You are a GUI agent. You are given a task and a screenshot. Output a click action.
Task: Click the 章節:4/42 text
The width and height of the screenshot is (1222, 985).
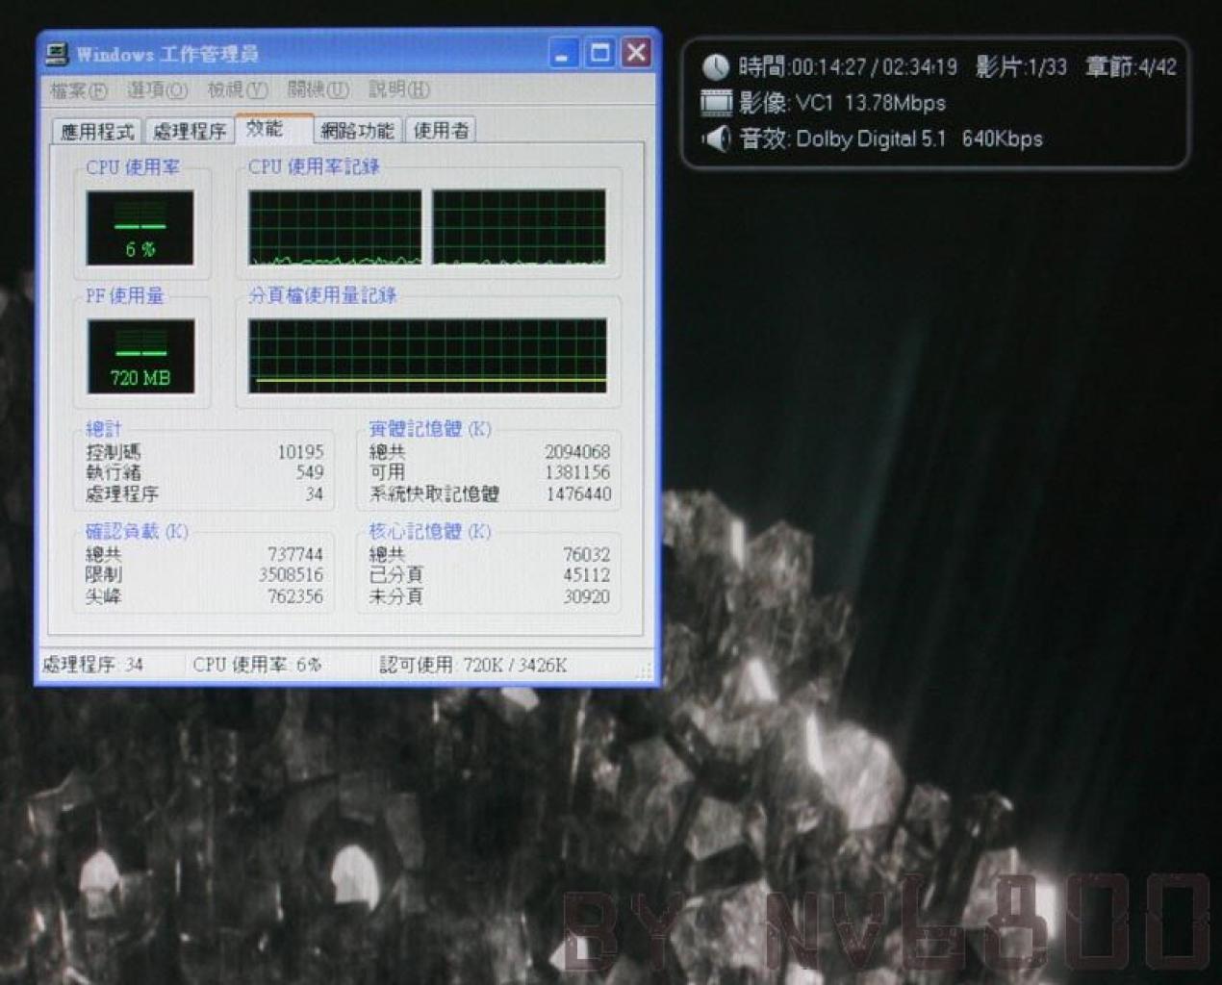1131,66
